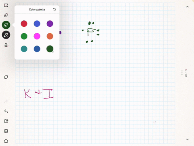Go to next page down chevron
194x146 pixels.
[188, 140]
